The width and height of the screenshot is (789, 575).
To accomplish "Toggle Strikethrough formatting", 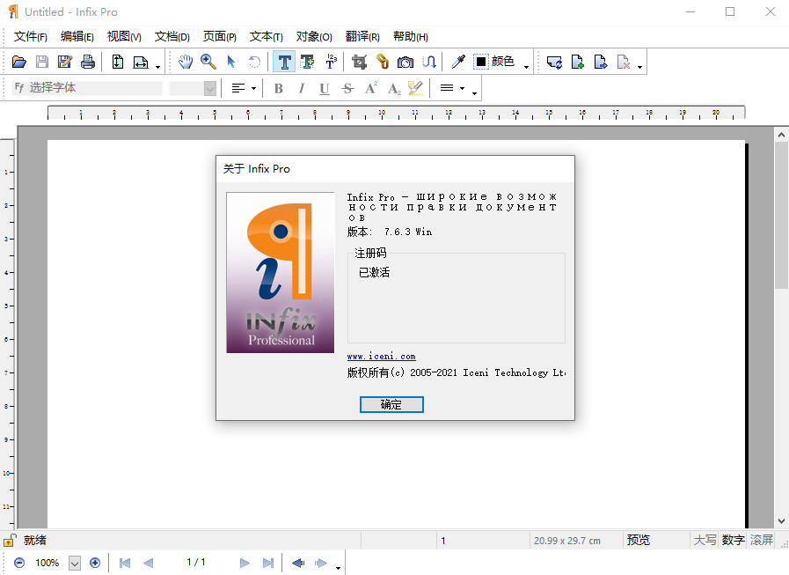I will coord(347,89).
